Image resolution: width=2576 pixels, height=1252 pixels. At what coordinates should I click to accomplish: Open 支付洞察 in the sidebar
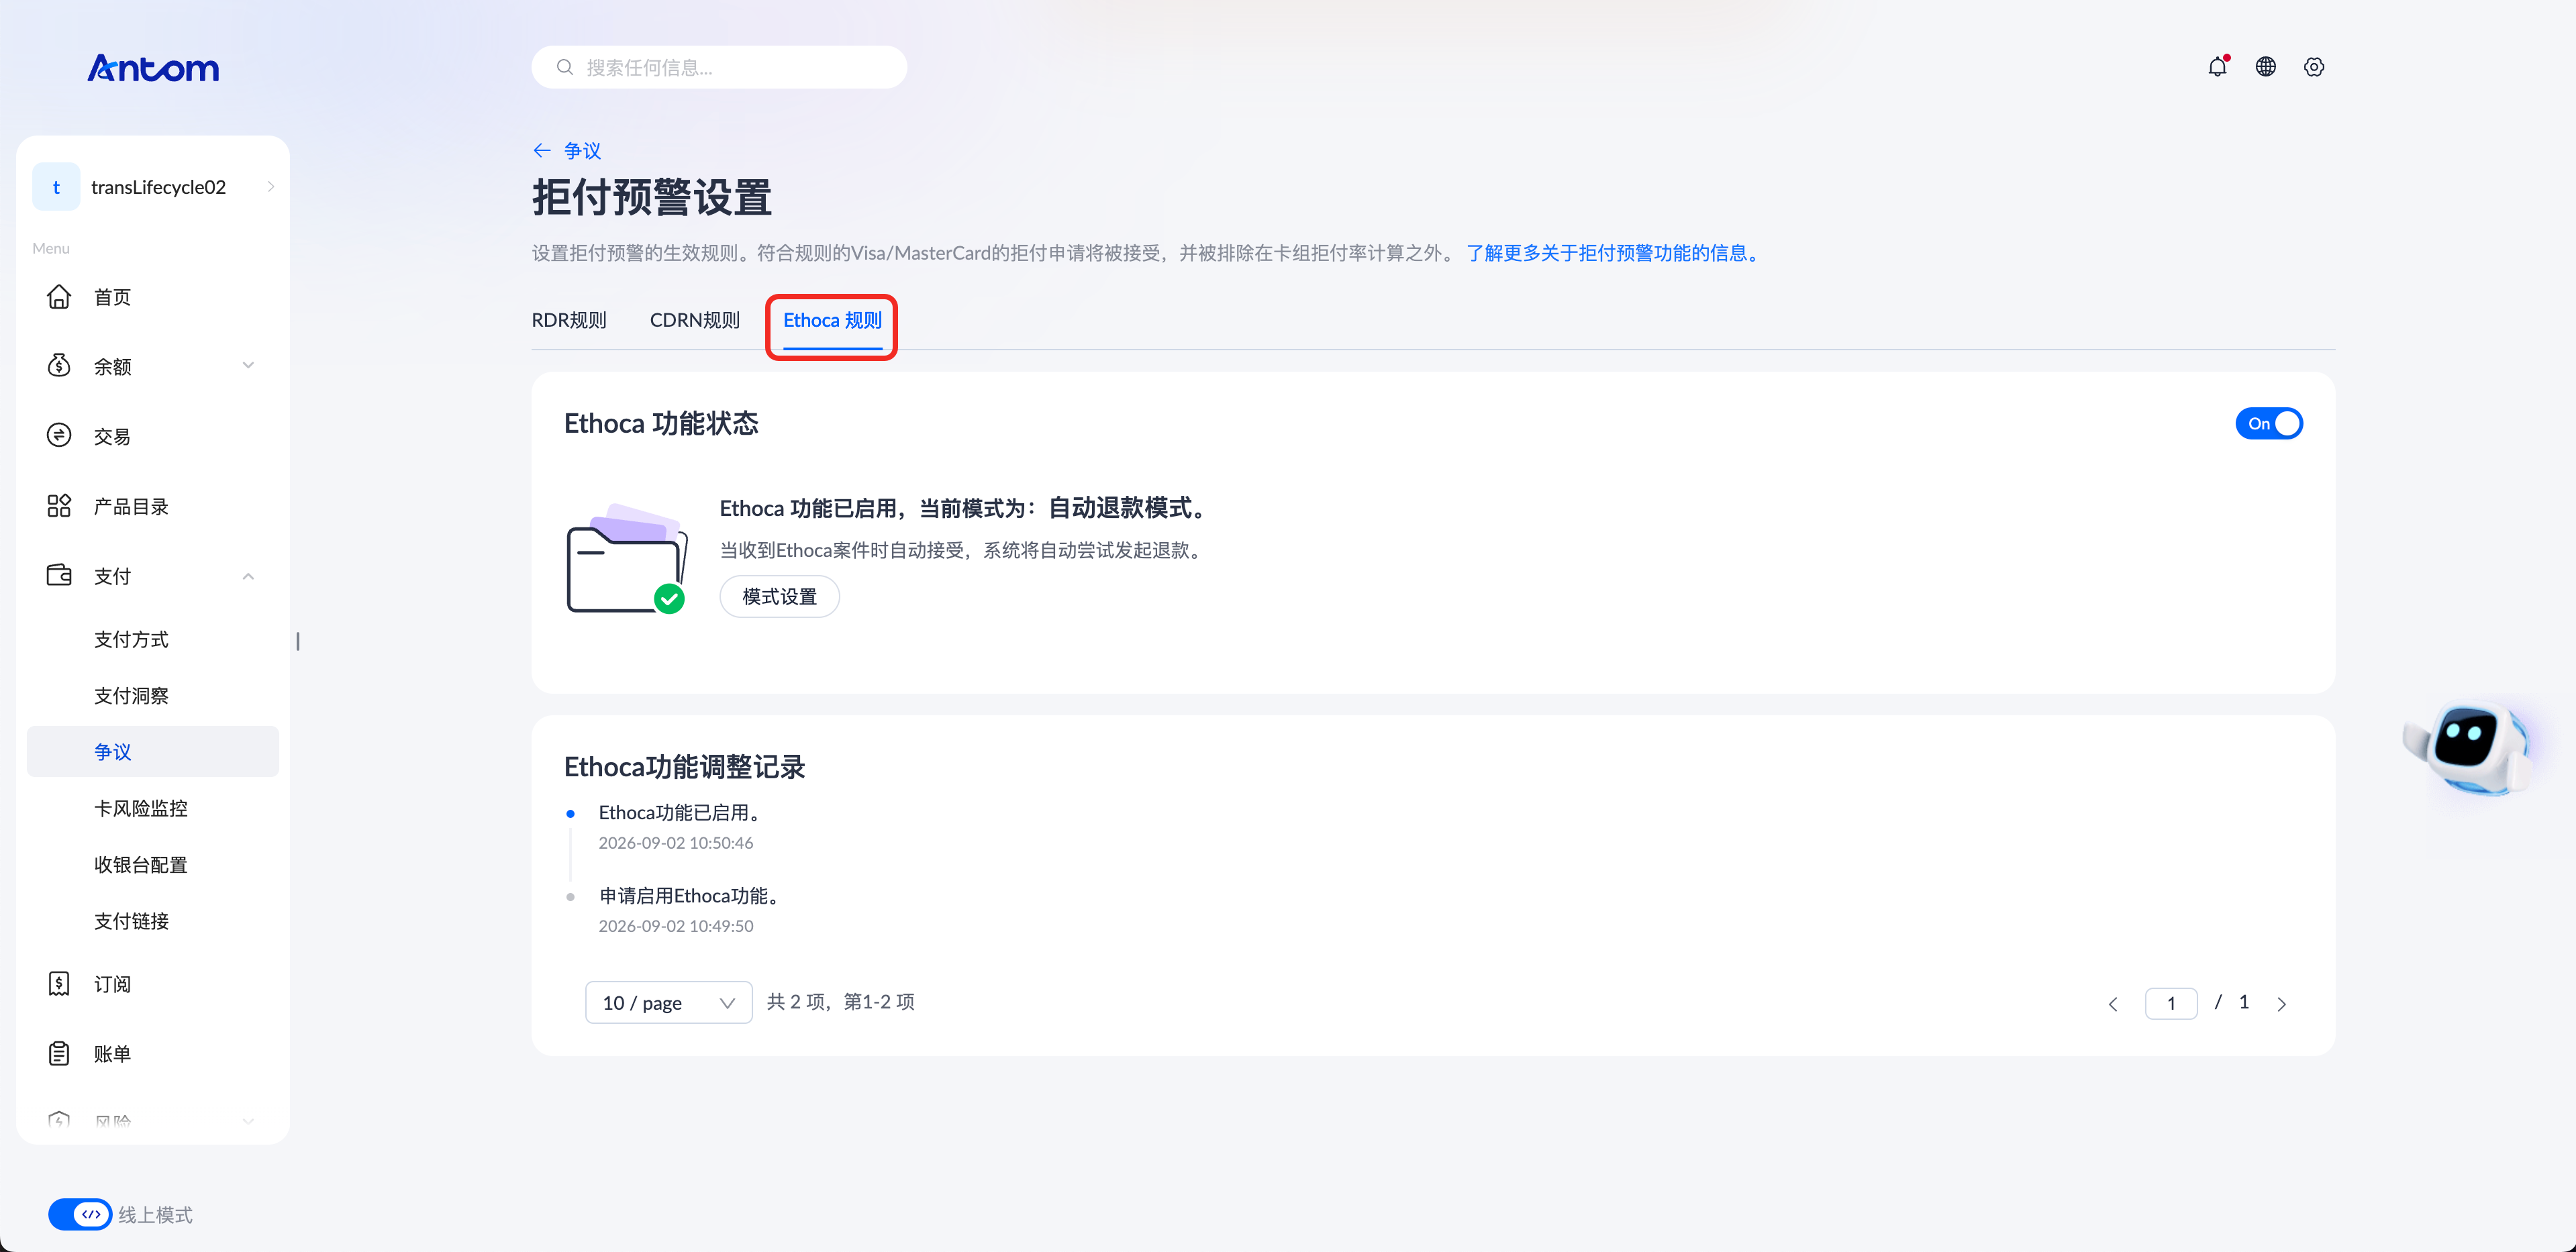point(131,695)
